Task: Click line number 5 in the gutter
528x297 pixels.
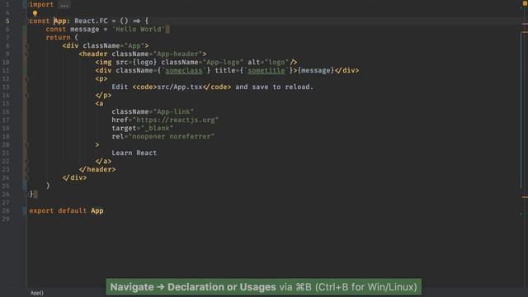Action: 7,21
